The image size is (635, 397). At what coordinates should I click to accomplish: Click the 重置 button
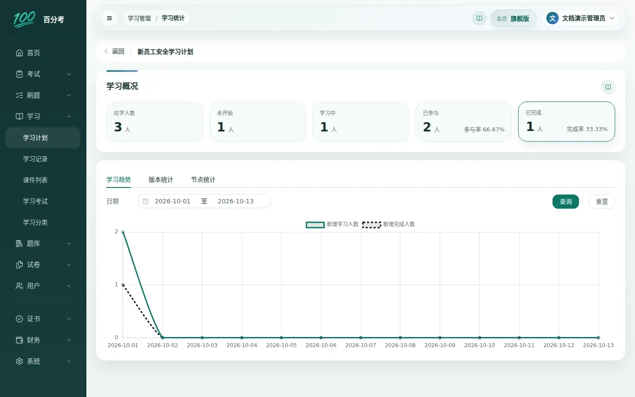coord(602,202)
